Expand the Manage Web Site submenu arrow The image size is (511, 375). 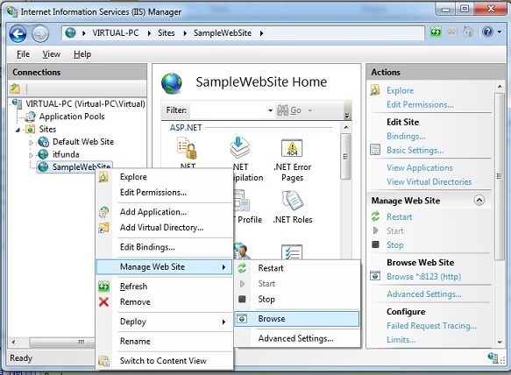224,267
